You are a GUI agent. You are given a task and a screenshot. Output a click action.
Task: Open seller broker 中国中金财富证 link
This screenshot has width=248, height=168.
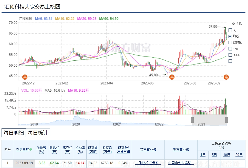tap(181, 163)
